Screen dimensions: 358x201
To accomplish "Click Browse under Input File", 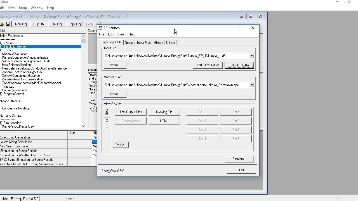I will click(115, 65).
